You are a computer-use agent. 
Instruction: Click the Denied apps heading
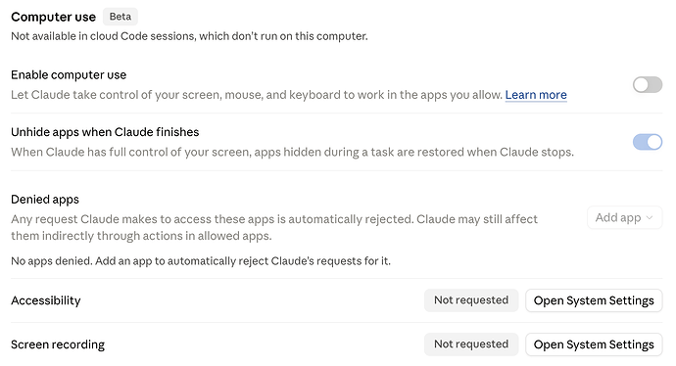click(x=45, y=200)
